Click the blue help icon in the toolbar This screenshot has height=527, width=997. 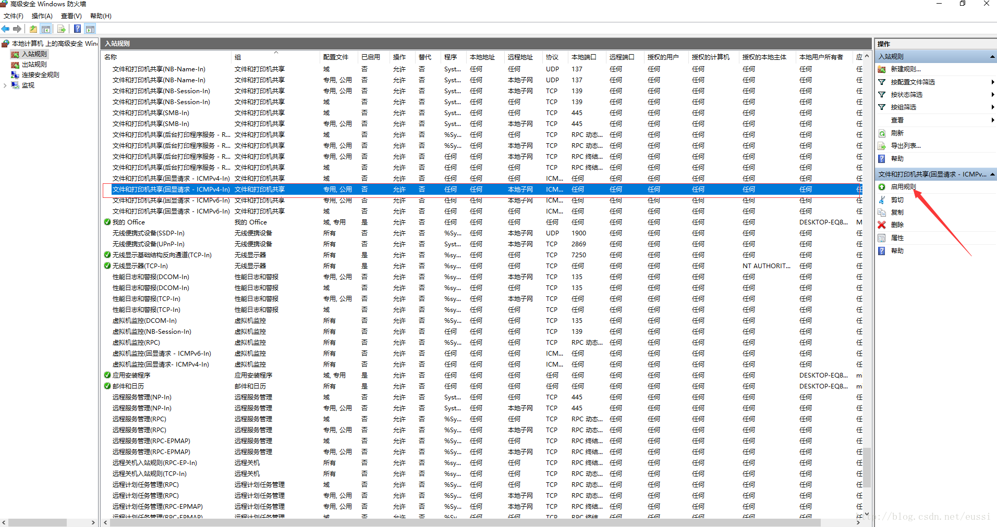click(x=77, y=29)
